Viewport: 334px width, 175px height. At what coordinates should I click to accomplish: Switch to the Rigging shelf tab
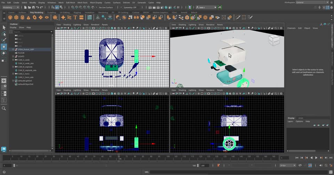click(77, 12)
